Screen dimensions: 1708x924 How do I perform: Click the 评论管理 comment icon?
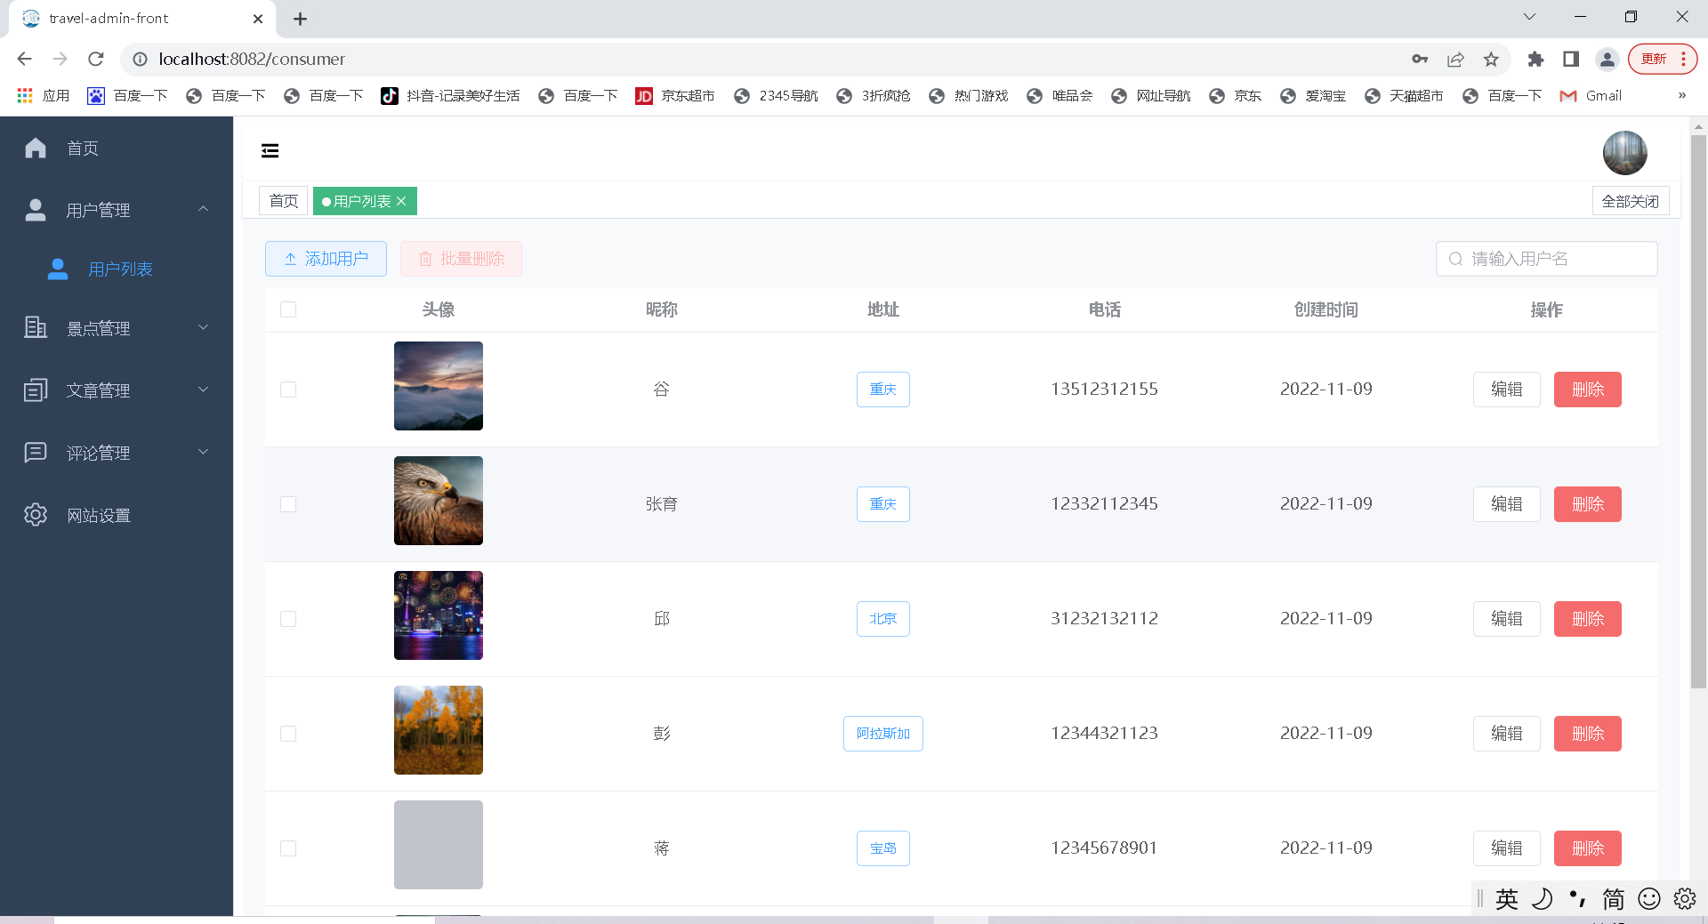point(36,452)
